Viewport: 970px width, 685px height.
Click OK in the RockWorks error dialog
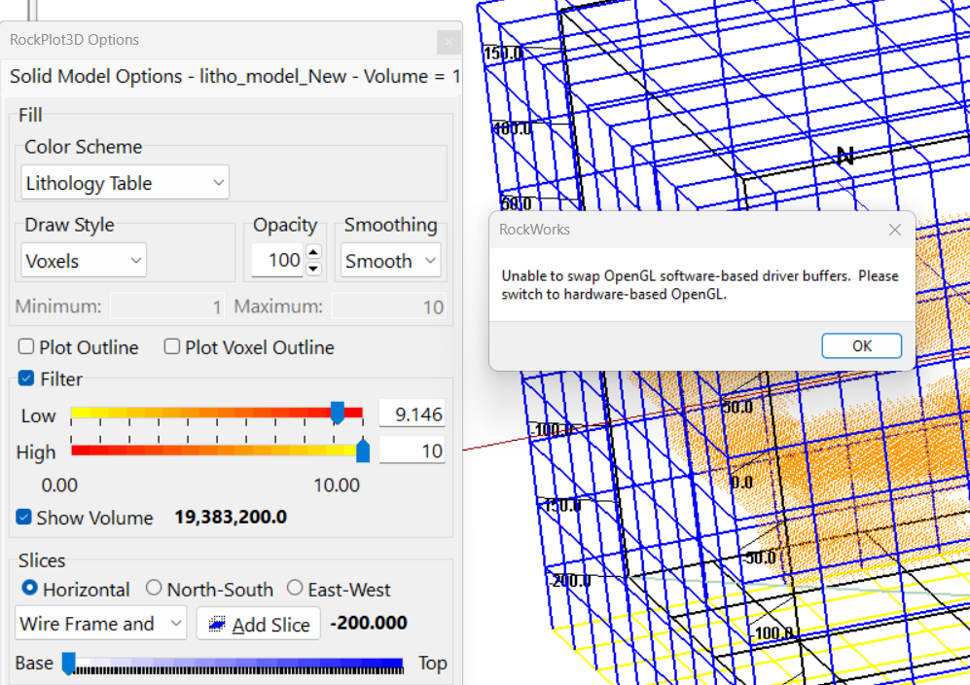(x=861, y=345)
